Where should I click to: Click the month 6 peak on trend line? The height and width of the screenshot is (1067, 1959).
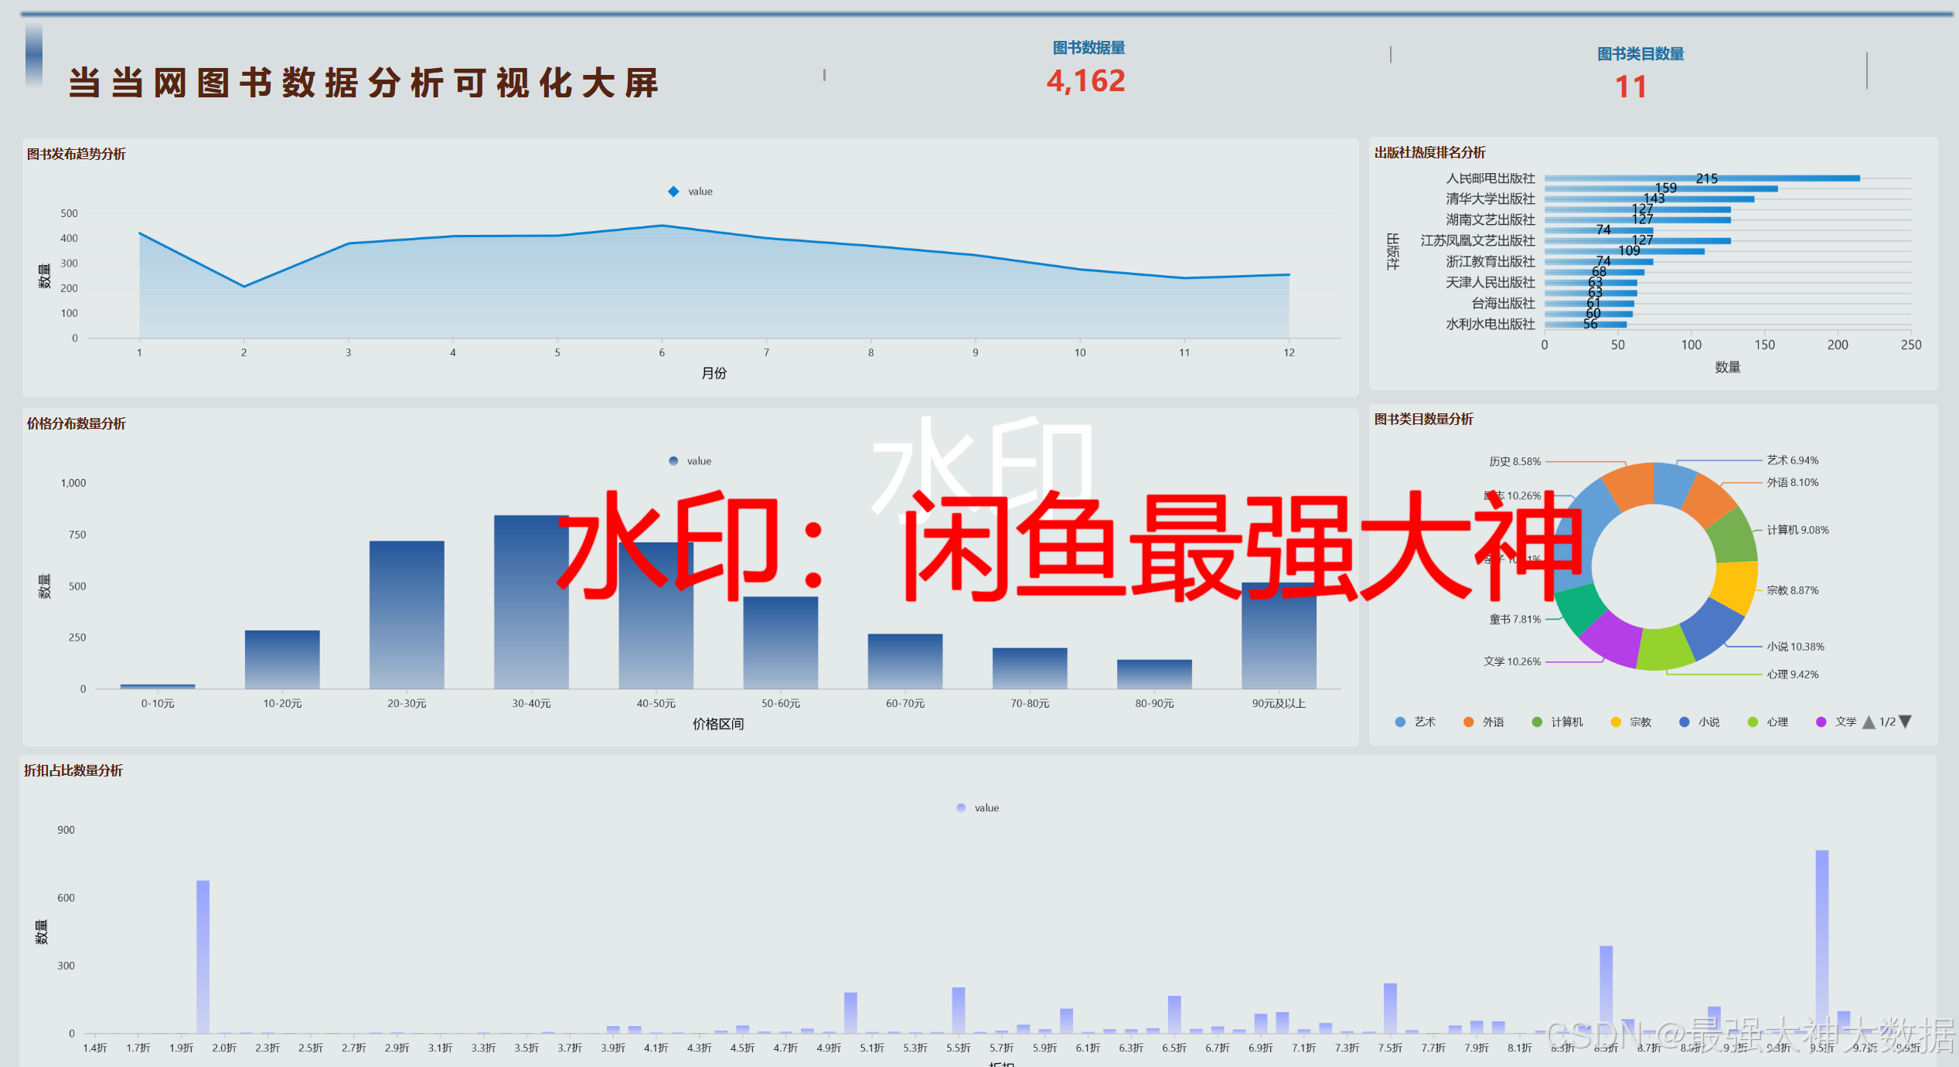(x=662, y=226)
